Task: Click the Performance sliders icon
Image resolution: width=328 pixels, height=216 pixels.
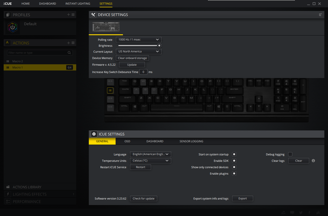Action: [x=8, y=202]
